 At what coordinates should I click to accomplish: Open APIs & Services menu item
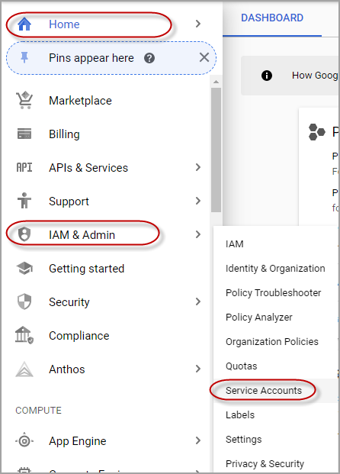(x=88, y=168)
